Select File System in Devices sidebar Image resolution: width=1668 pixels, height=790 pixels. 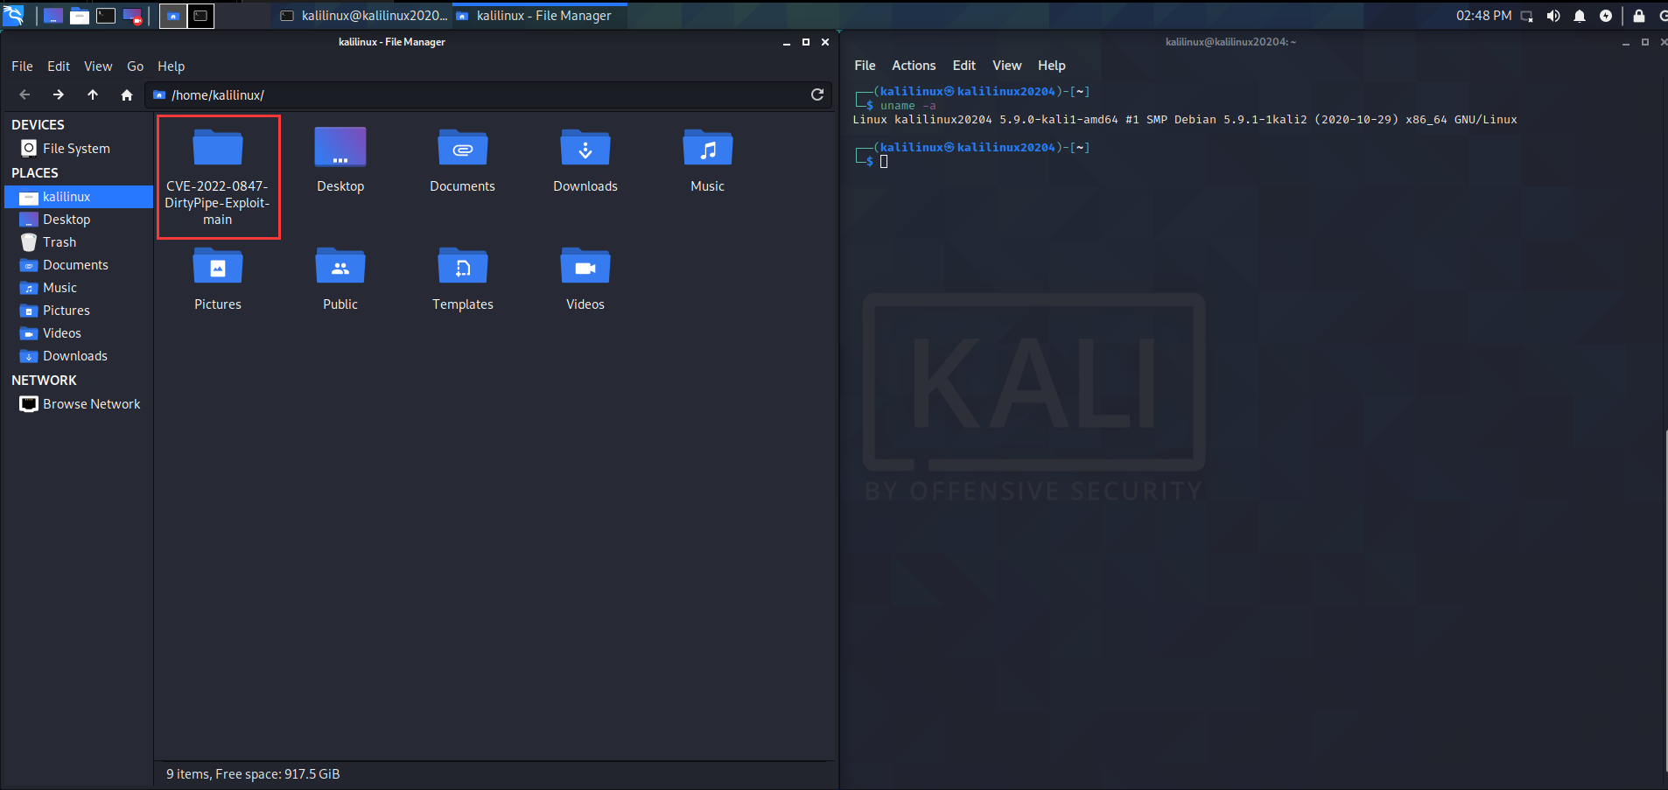click(78, 149)
